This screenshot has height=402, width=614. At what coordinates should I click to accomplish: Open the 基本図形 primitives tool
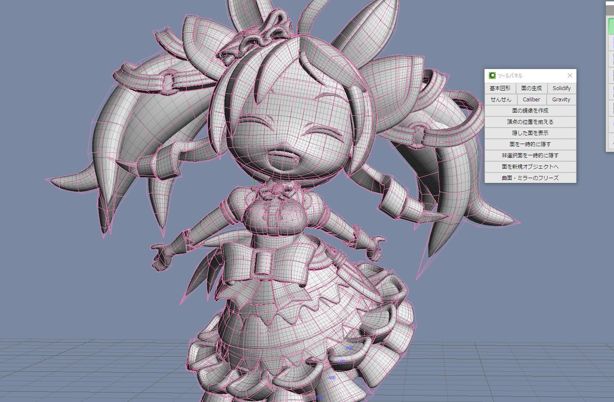(x=500, y=88)
